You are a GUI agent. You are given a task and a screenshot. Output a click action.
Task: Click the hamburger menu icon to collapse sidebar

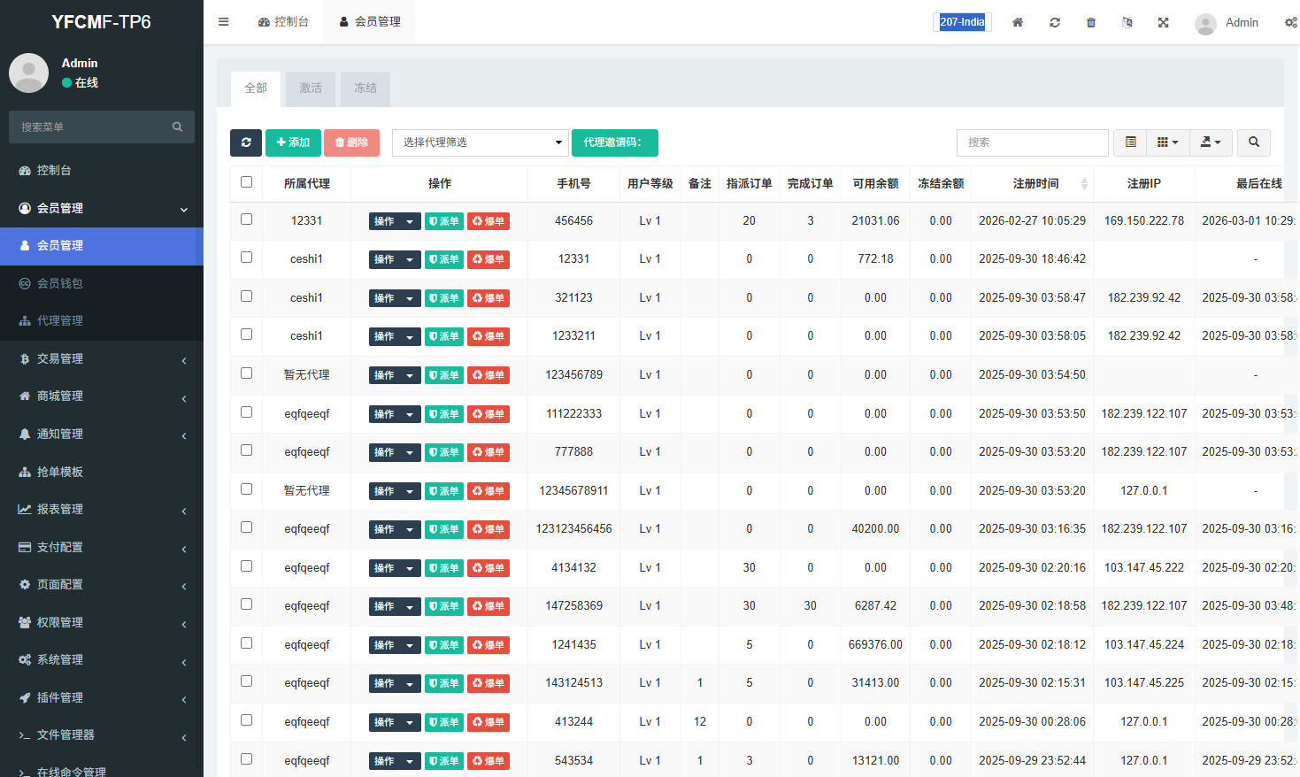click(x=224, y=22)
